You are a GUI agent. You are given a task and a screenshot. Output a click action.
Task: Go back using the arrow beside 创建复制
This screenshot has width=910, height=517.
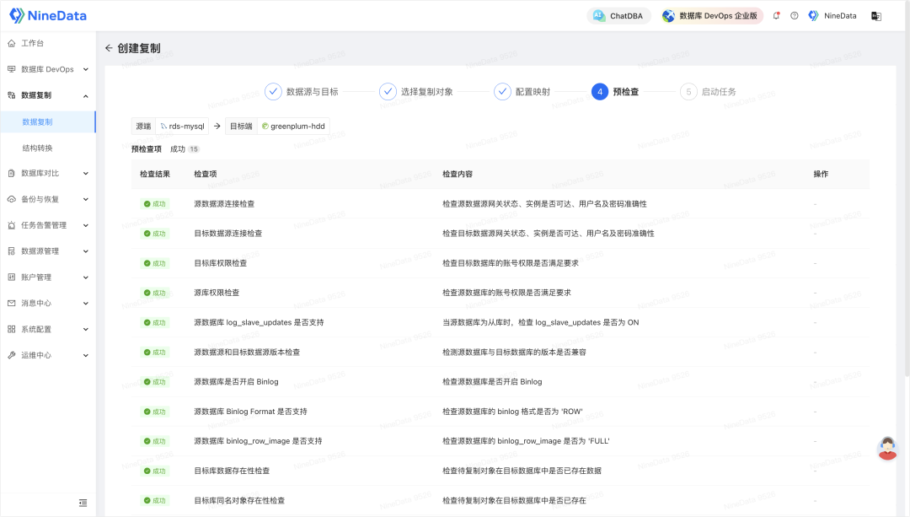pos(109,48)
